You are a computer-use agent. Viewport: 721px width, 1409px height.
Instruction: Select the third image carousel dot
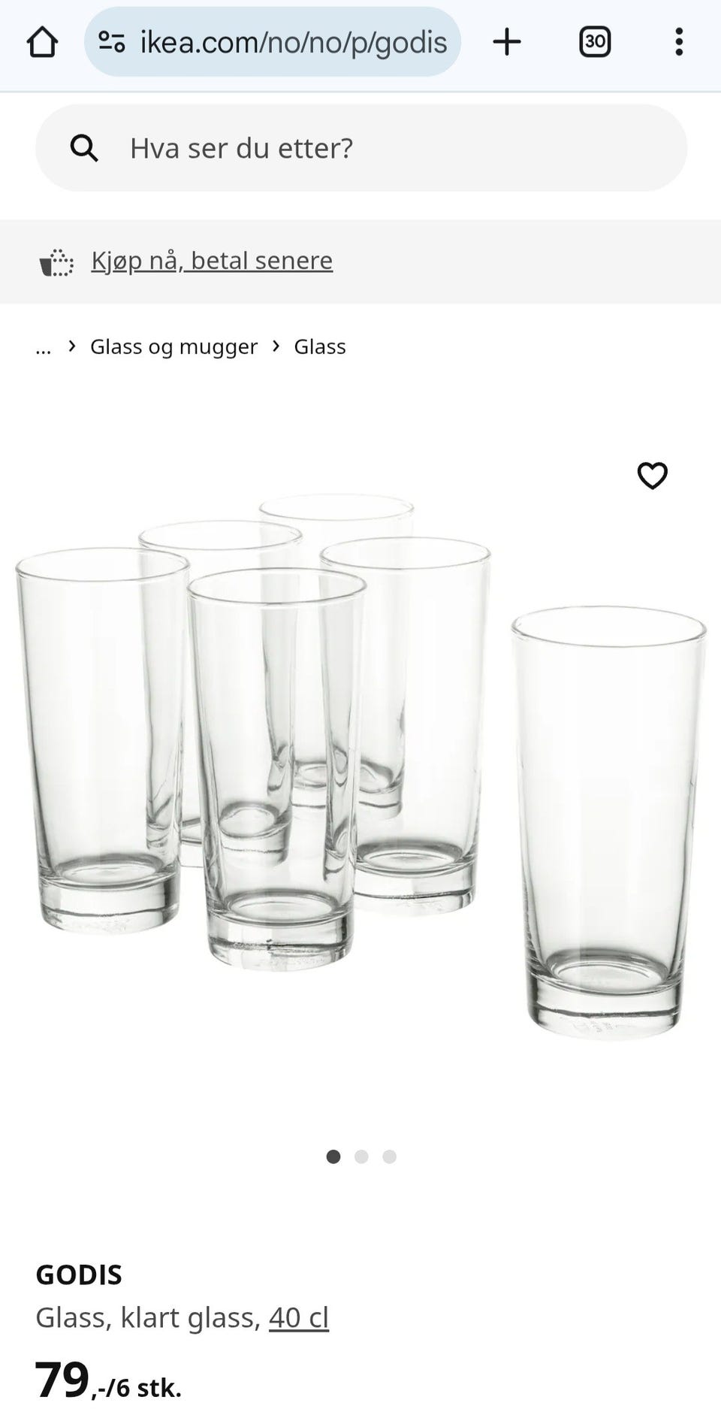[389, 1157]
